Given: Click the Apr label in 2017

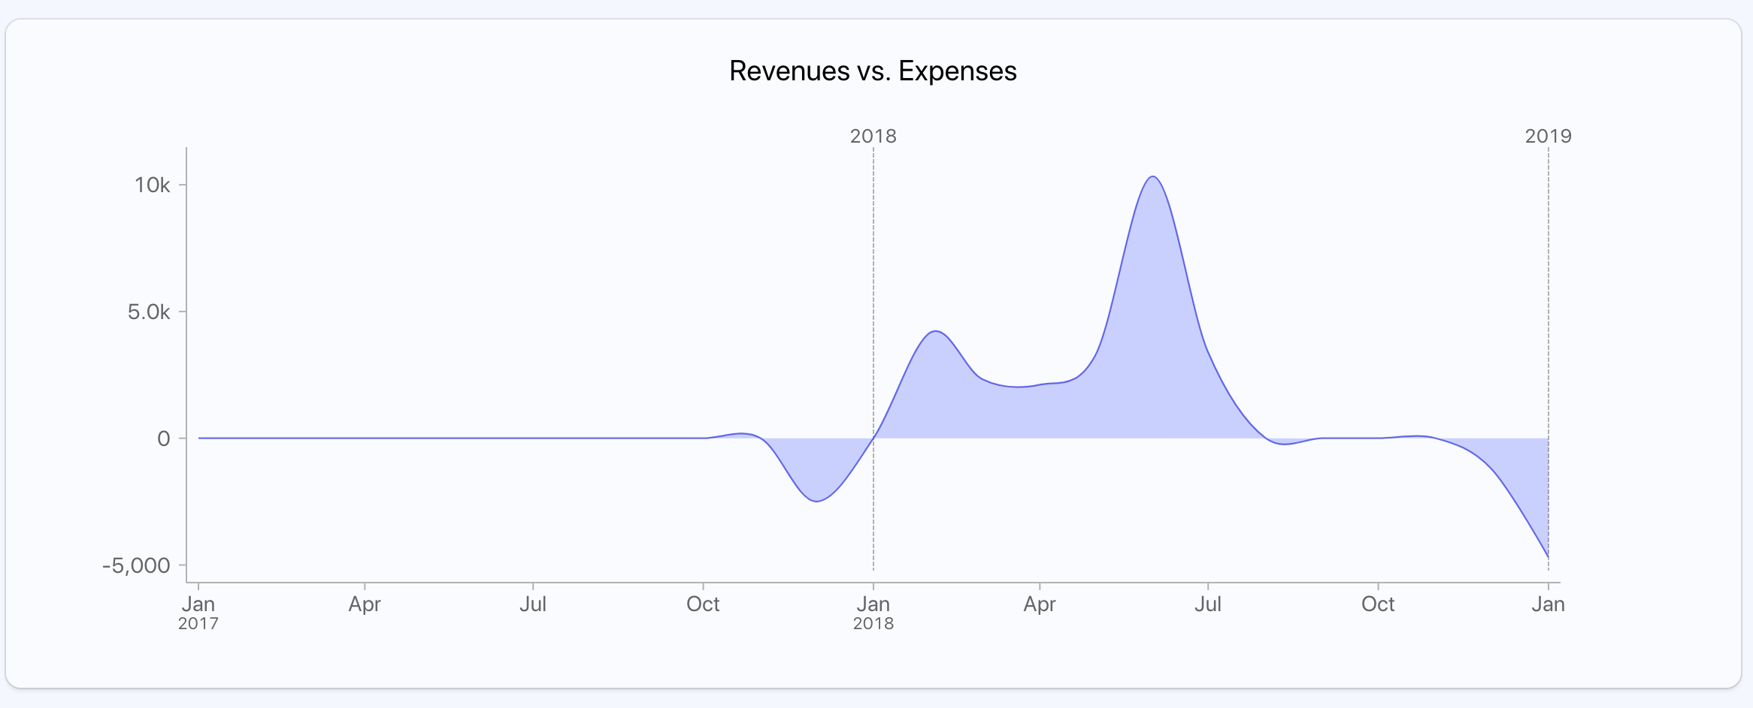Looking at the screenshot, I should click(366, 603).
